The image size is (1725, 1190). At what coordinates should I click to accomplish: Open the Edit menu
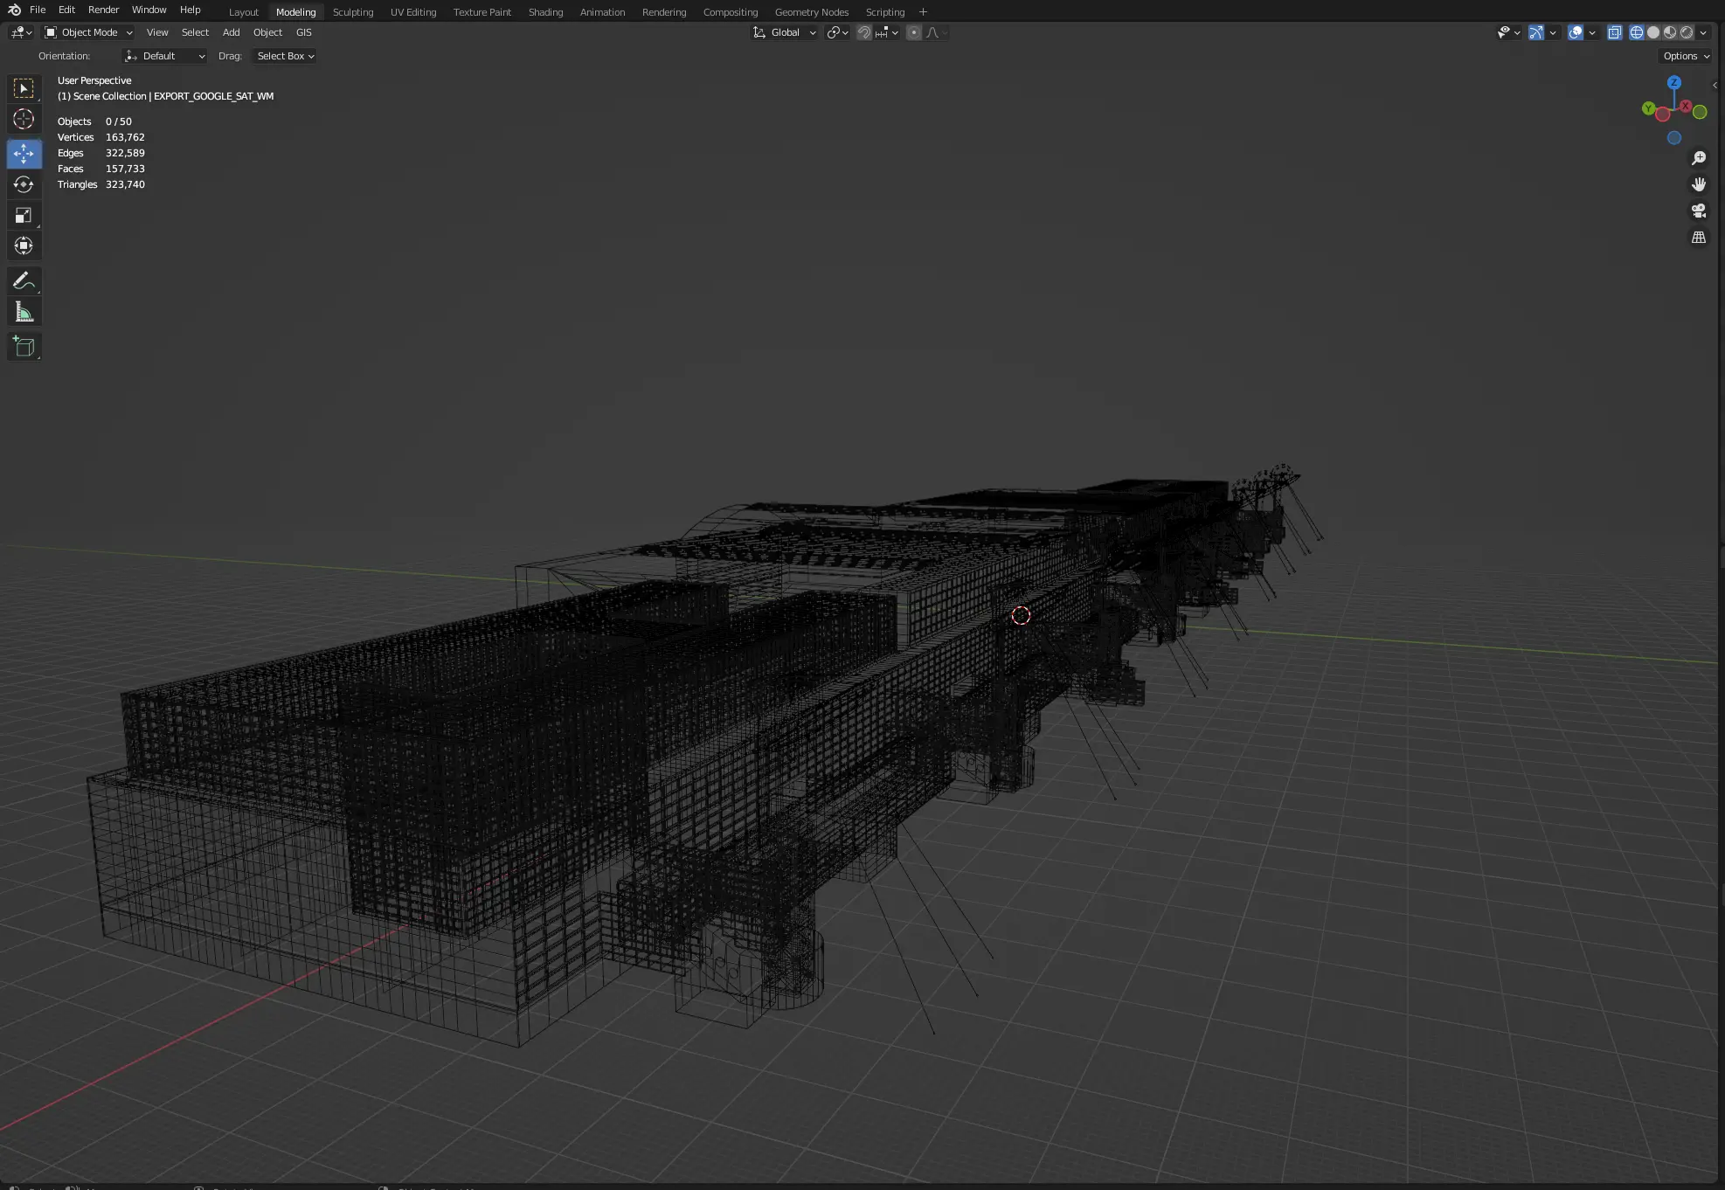pos(66,10)
